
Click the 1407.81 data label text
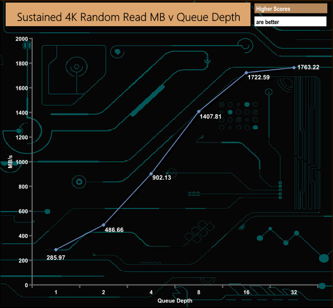click(211, 117)
